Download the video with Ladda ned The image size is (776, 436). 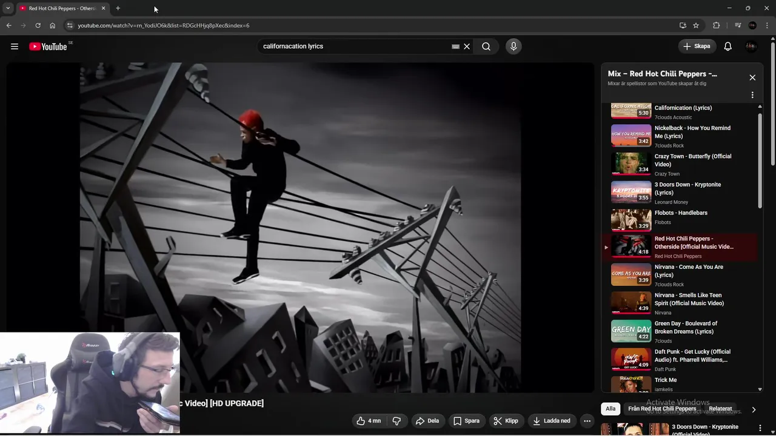coord(552,421)
